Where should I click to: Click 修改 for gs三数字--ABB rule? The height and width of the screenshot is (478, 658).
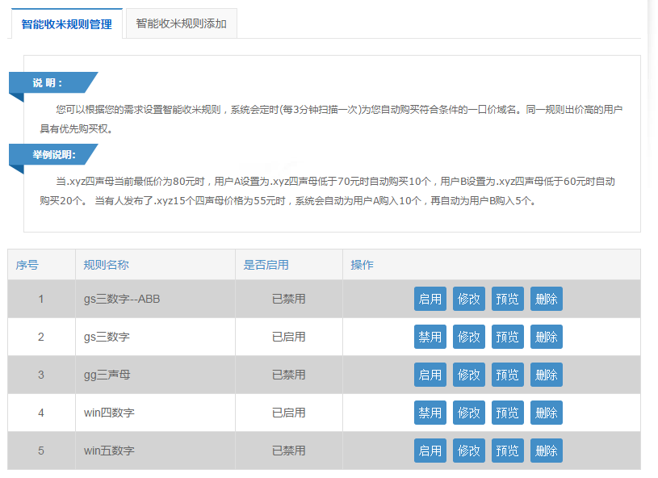point(468,299)
